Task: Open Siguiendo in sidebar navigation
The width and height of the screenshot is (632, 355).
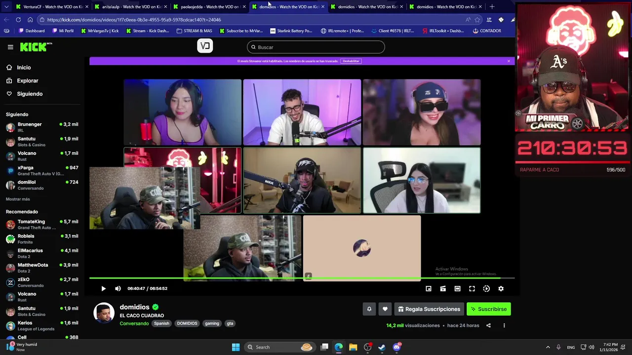Action: [30, 94]
